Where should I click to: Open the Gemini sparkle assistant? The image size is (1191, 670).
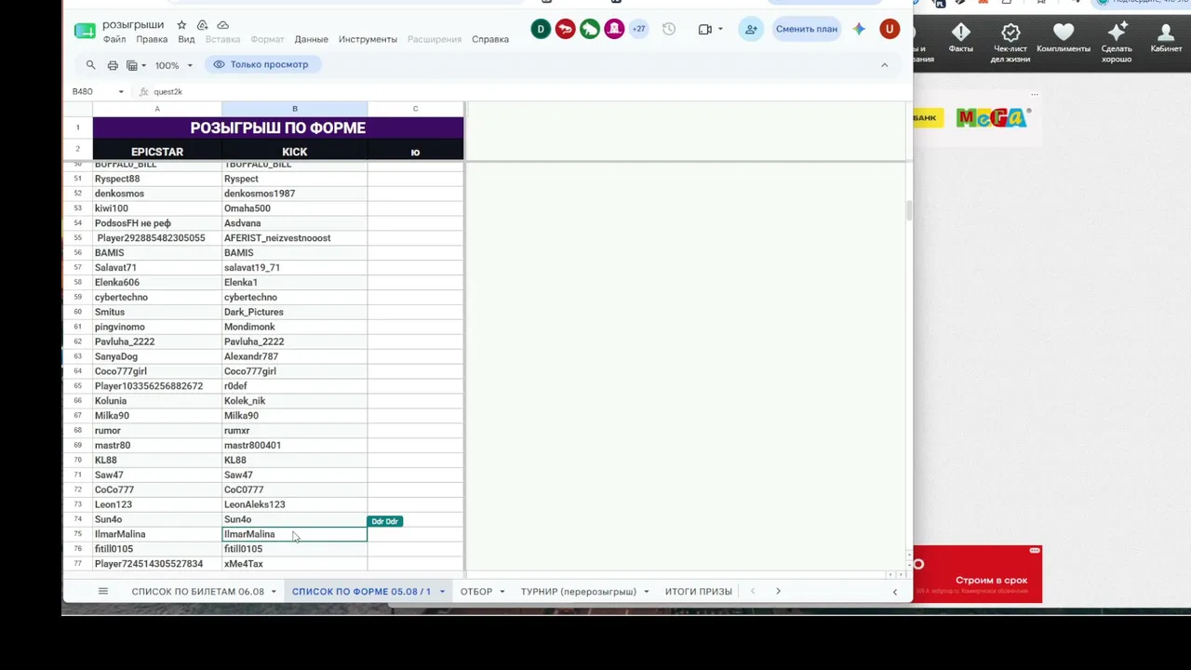point(859,29)
